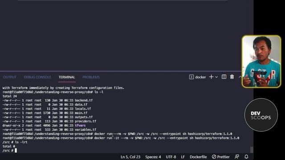Click the presenter webcam thumbnail
The height and width of the screenshot is (160, 285).
point(261,61)
